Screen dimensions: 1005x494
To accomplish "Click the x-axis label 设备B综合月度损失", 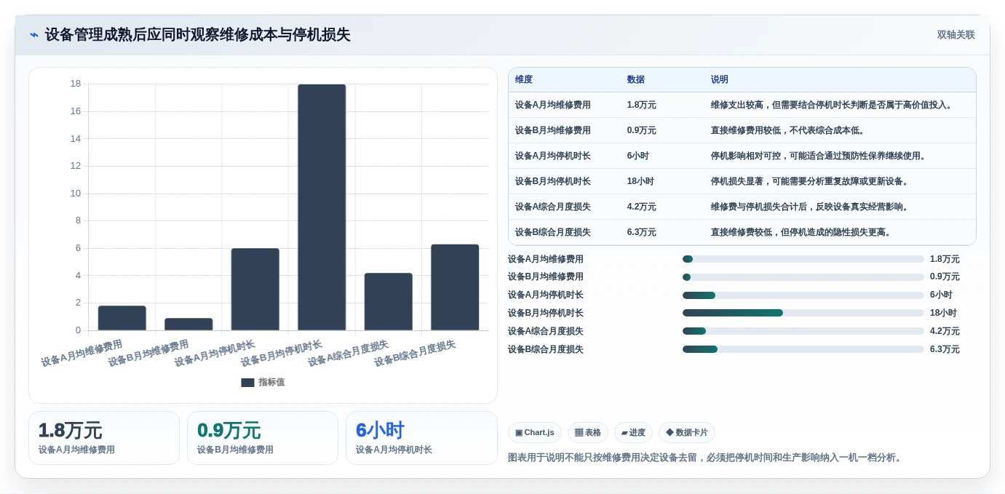I will point(415,354).
